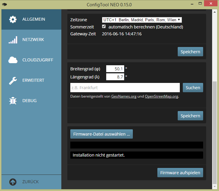
Task: Click the Längengrad input field
Action: [115, 77]
